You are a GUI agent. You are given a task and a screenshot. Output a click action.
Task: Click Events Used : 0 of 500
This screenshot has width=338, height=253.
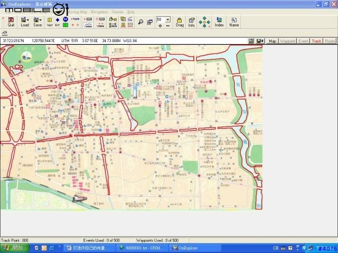point(101,240)
